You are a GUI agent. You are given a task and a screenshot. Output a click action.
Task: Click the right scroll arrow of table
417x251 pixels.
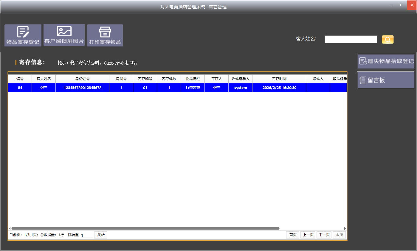345,228
